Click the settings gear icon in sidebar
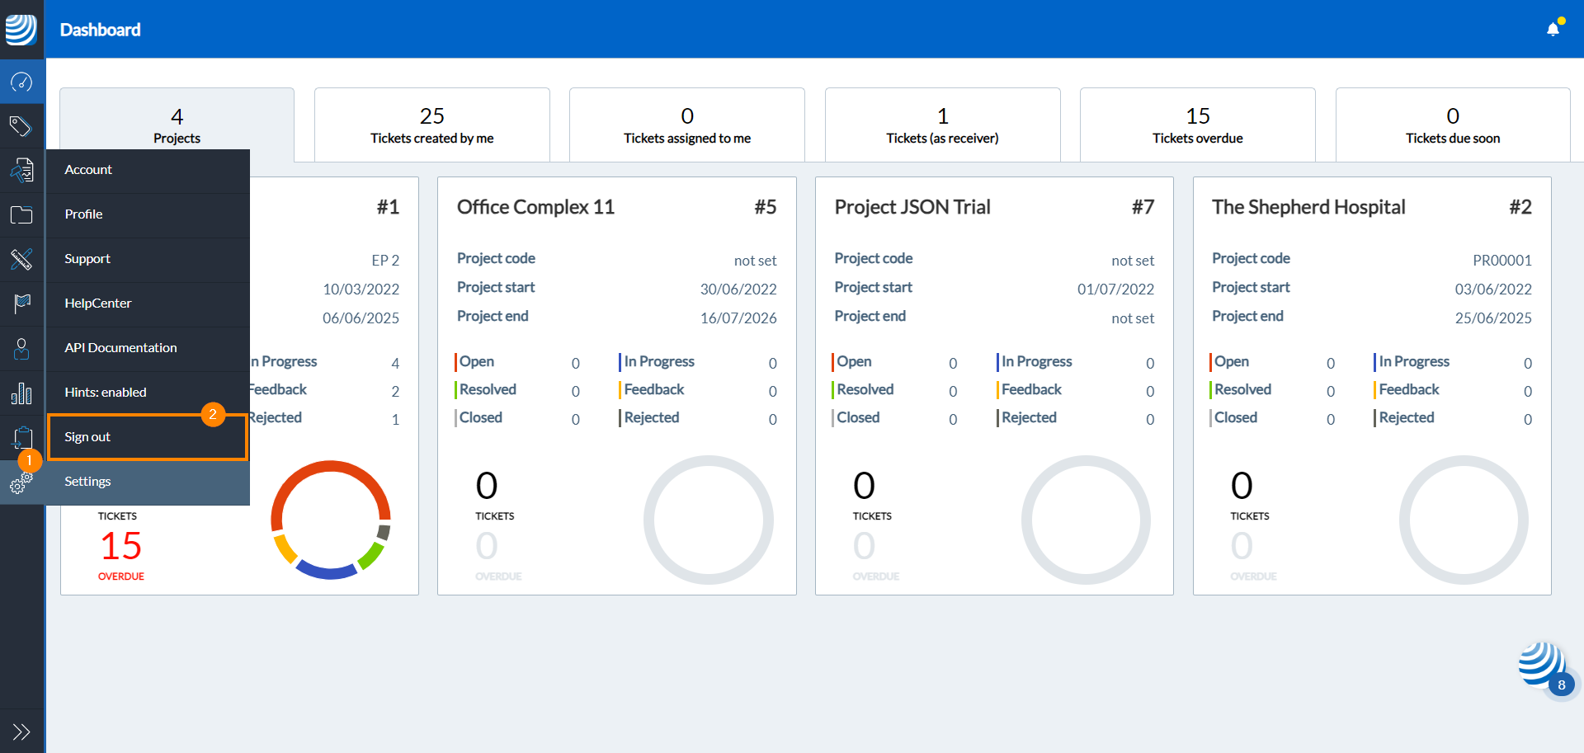1584x753 pixels. 21,483
